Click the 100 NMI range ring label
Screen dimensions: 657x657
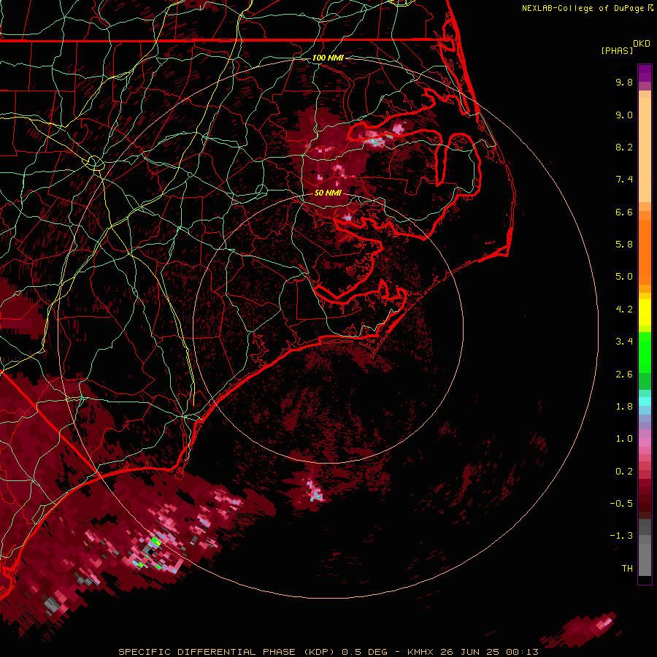(x=328, y=58)
